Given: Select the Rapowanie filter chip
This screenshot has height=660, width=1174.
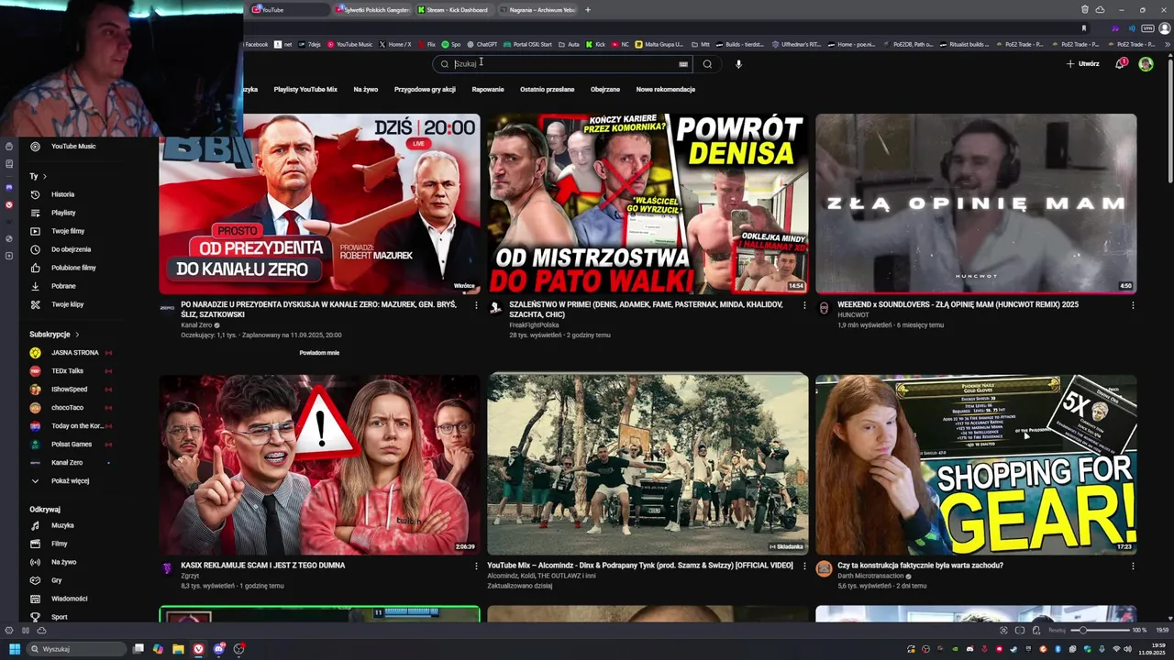Looking at the screenshot, I should 488,90.
